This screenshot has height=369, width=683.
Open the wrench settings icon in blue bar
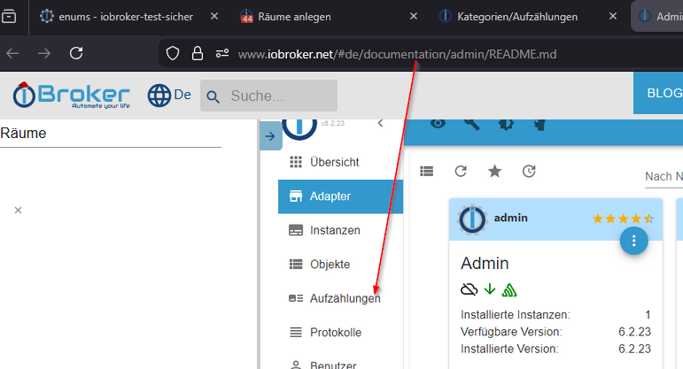point(472,125)
